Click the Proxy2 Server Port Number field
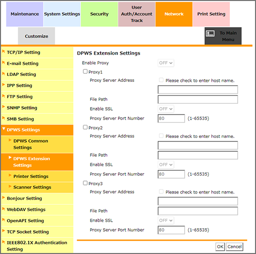Viewport: 256px width, 254px height. coord(171,174)
